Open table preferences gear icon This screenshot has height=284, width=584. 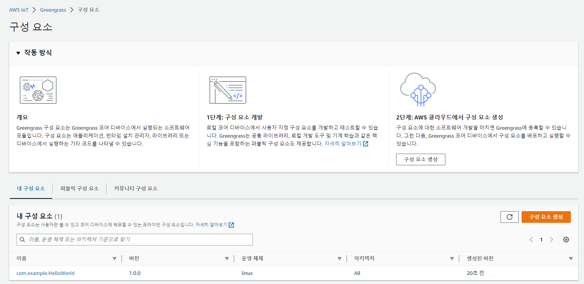pyautogui.click(x=566, y=240)
